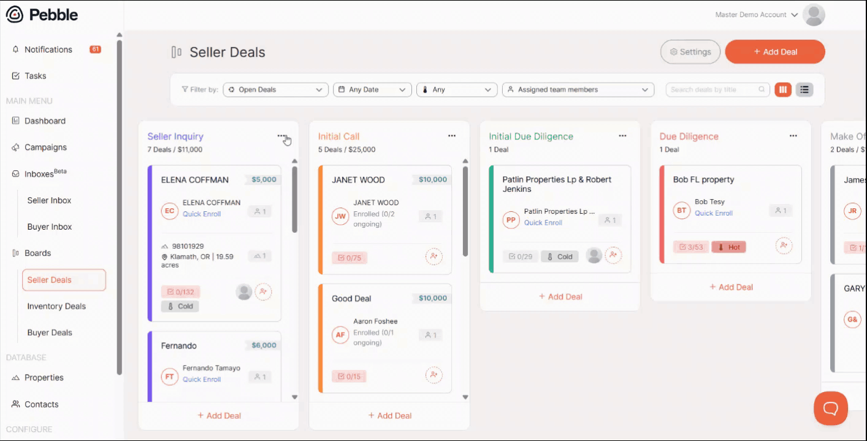Click the 0/75 tasks badge on Janet Wood

click(349, 258)
